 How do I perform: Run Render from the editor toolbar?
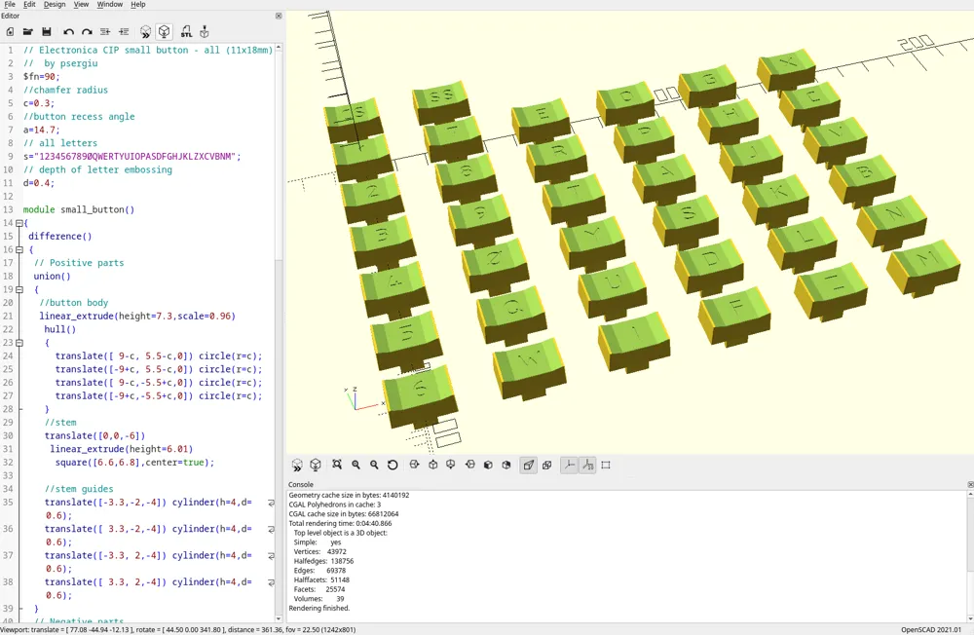point(164,32)
